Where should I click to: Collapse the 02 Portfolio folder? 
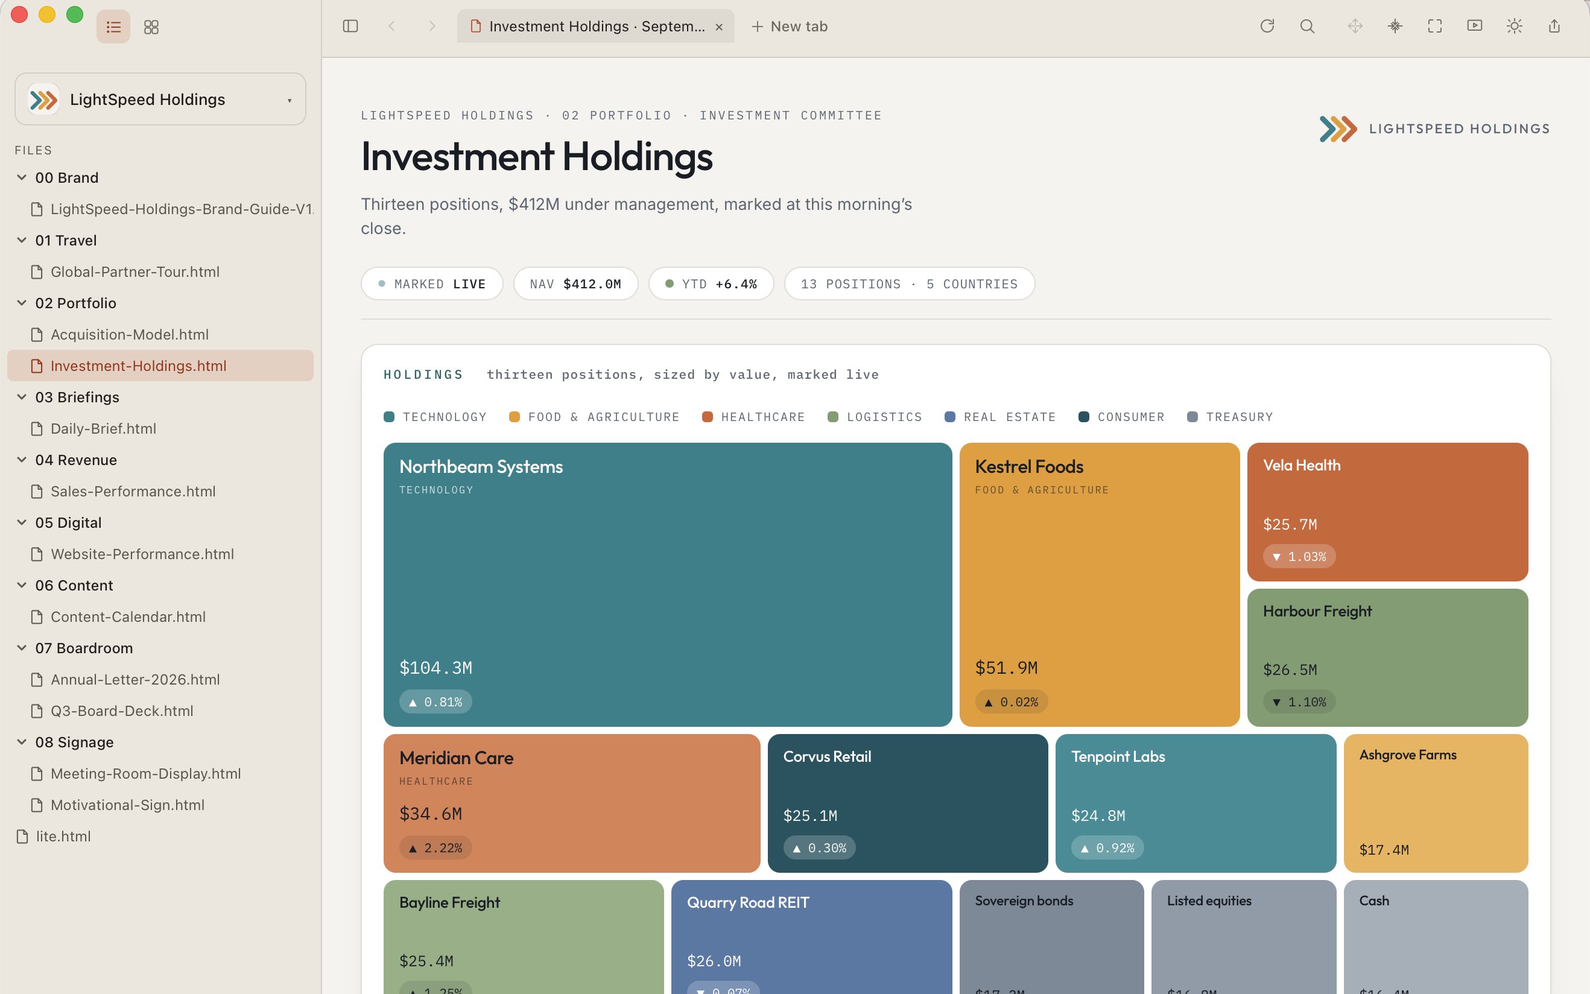pyautogui.click(x=22, y=303)
